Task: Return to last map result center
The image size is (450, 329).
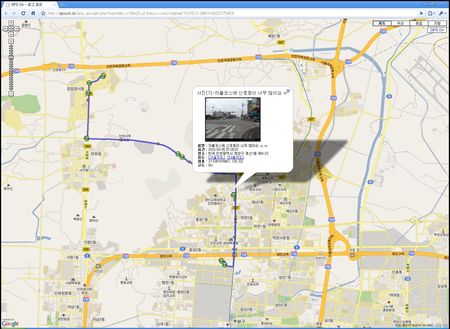Action: 11,28
